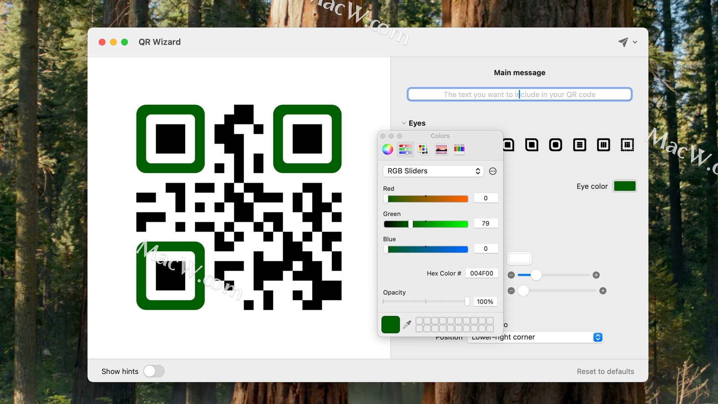Select the horizontal-lines eye shape
Viewport: 718px width, 404px height.
579,145
